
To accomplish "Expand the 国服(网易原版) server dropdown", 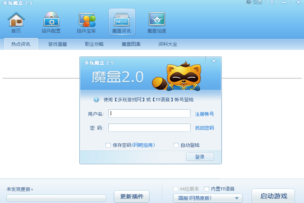I will coord(208,198).
